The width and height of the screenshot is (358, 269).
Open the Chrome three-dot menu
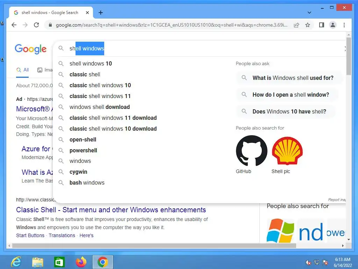point(344,25)
